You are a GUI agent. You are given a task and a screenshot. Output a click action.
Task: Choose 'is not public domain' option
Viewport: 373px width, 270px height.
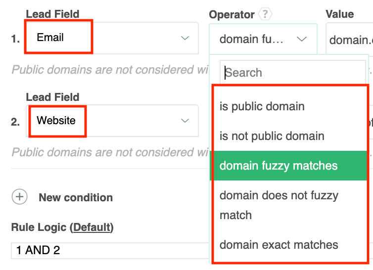[272, 136]
